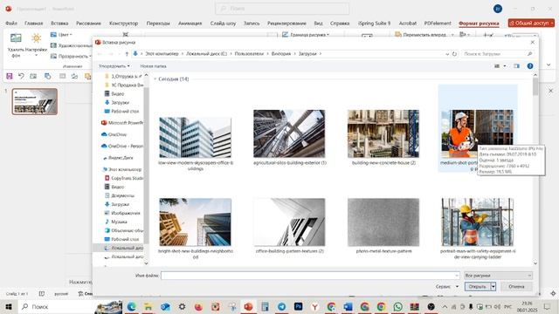The width and height of the screenshot is (559, 314).
Task: Click the search field Поиск в: Загрузки
Action: coord(498,54)
